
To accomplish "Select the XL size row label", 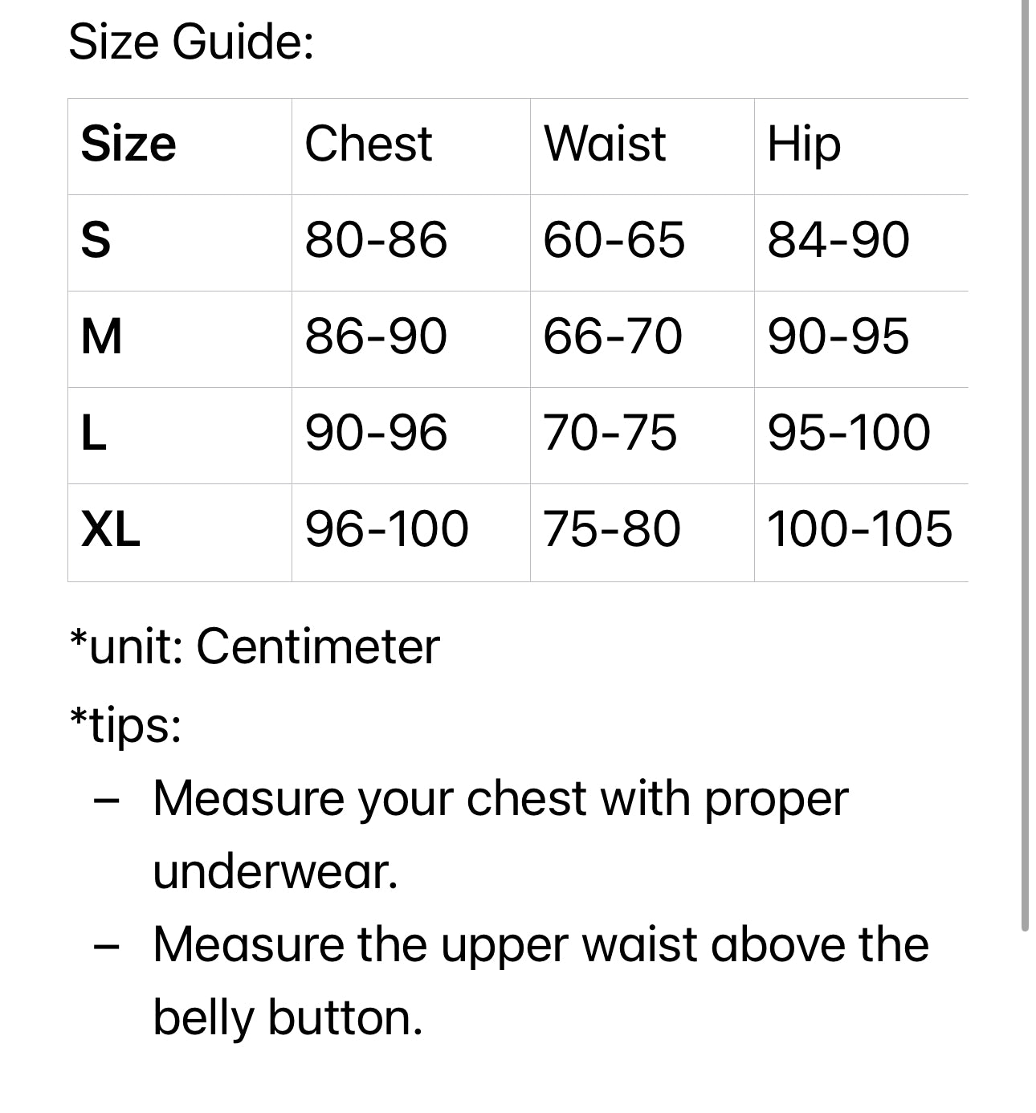I will click(x=111, y=530).
